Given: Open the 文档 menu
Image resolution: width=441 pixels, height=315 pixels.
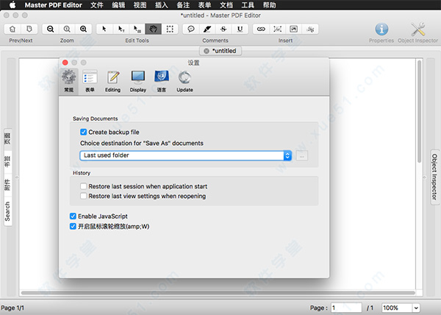Looking at the screenshot, I should pos(226,5).
